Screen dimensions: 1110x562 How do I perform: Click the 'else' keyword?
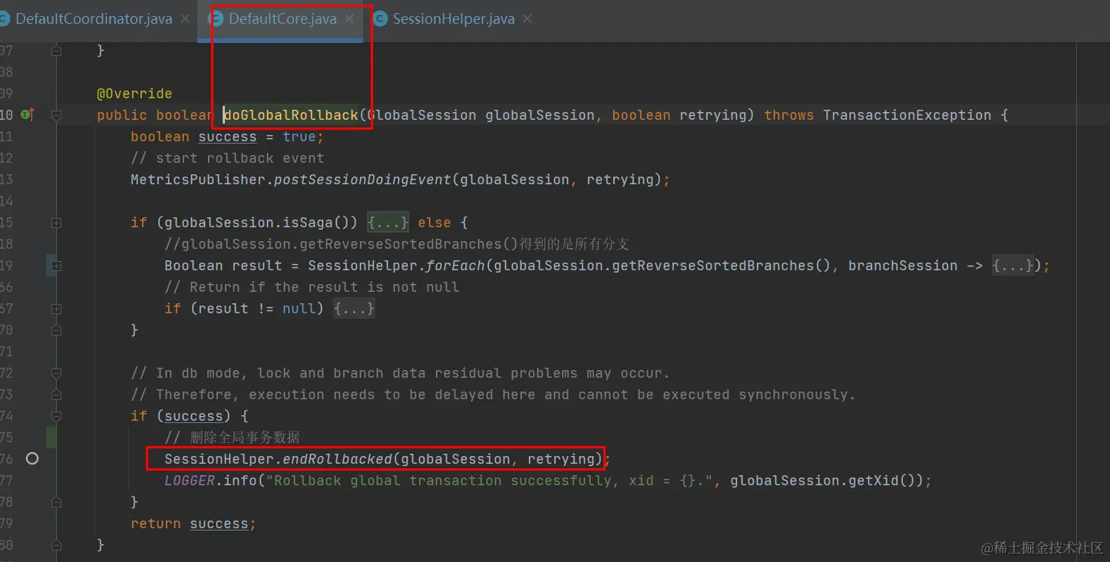(x=434, y=223)
